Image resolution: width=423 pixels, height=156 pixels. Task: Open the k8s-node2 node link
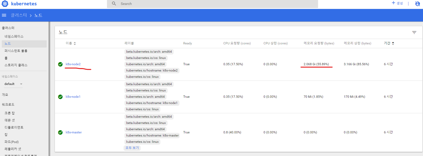[x=73, y=64]
